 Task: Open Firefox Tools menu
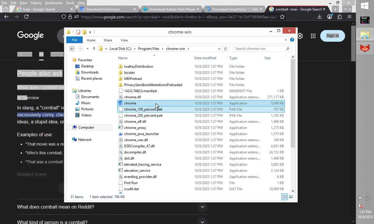(x=70, y=3)
